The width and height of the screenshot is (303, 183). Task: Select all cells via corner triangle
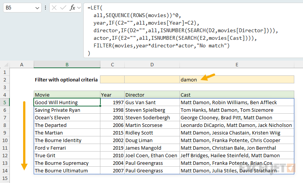pyautogui.click(x=6, y=64)
